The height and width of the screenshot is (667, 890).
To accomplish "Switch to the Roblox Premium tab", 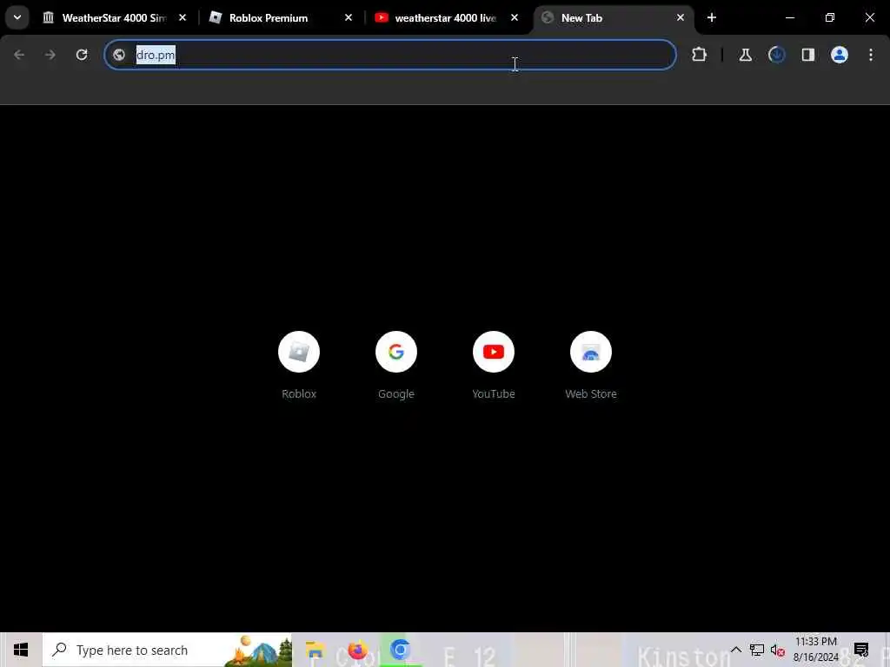I will click(x=281, y=17).
